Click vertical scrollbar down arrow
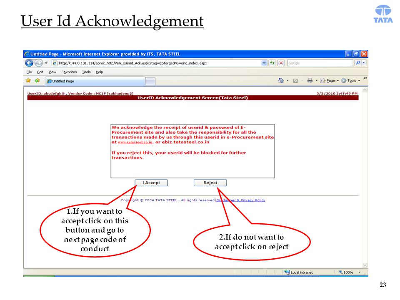 click(365, 265)
